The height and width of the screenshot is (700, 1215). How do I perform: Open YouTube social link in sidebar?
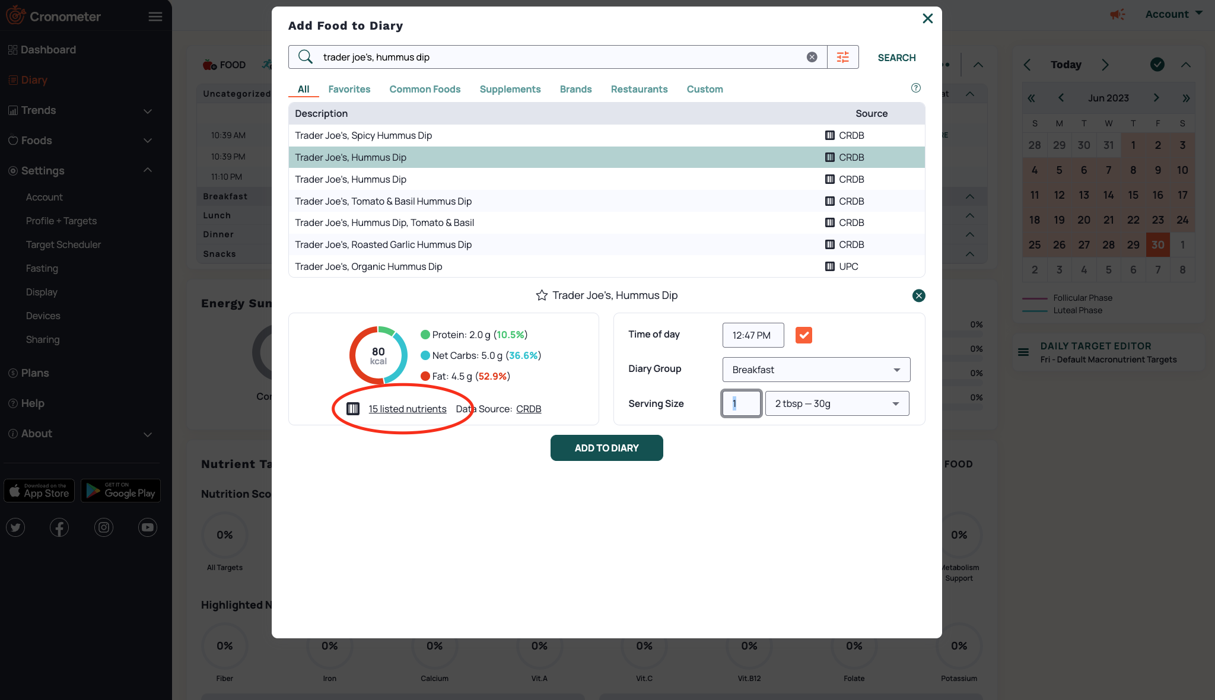click(148, 527)
